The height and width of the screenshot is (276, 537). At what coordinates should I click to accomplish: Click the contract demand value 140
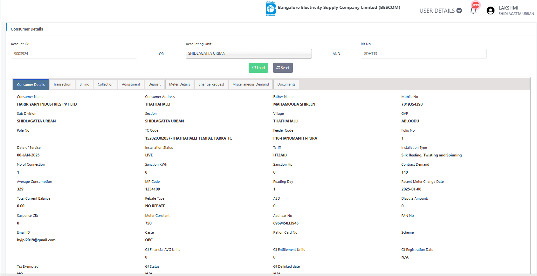(404, 172)
